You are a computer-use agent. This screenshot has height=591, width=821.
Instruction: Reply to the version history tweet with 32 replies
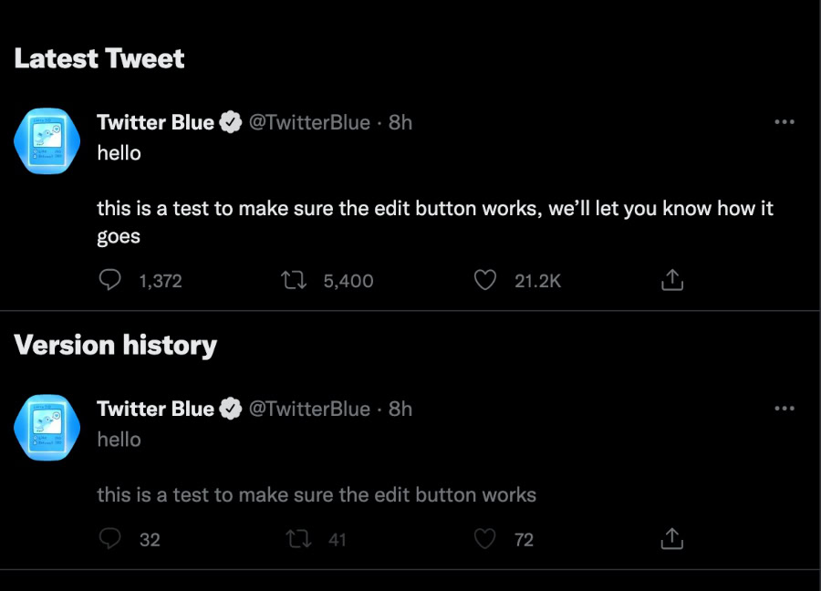pyautogui.click(x=110, y=539)
